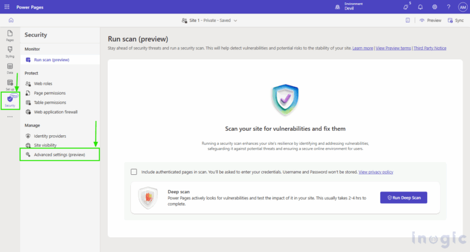
Task: Open the settings gear in header
Action: click(x=435, y=7)
